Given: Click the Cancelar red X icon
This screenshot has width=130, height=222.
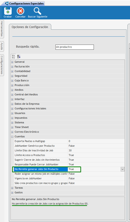Looking at the screenshot, I should pyautogui.click(x=21, y=11).
